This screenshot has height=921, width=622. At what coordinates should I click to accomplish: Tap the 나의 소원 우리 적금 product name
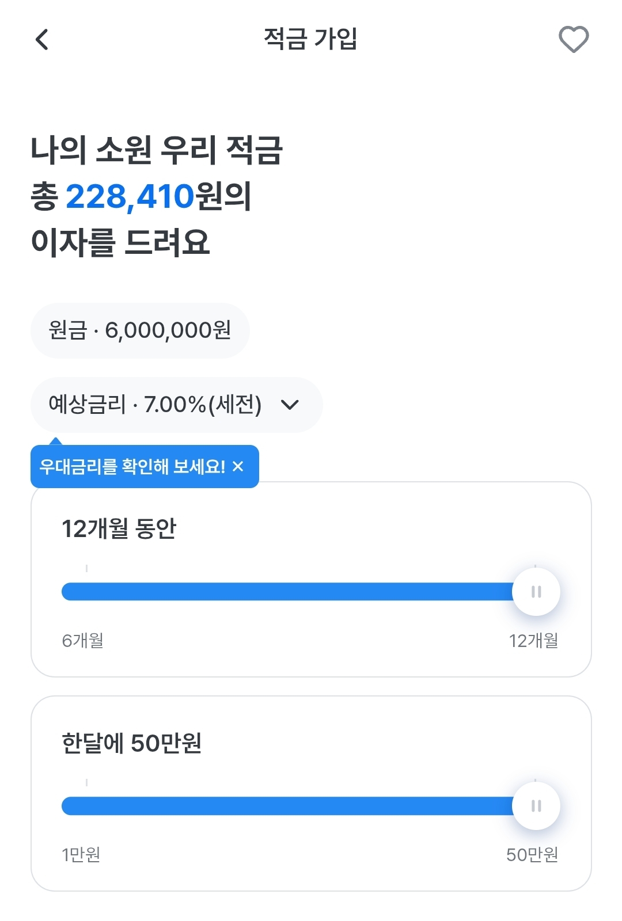coord(156,150)
